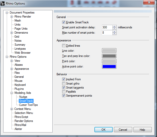Expand the Appearance node in tree

coord(12,69)
